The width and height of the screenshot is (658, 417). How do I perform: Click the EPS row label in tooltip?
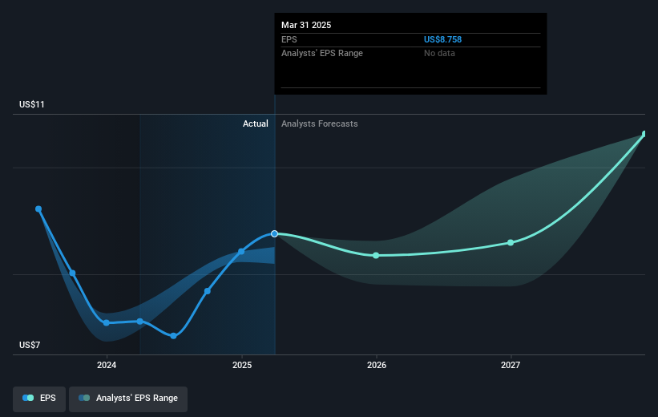pyautogui.click(x=289, y=39)
